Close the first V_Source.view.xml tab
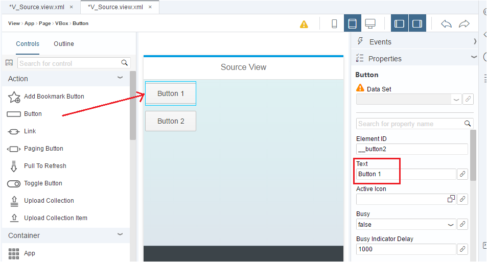The width and height of the screenshot is (487, 262). pyautogui.click(x=72, y=7)
